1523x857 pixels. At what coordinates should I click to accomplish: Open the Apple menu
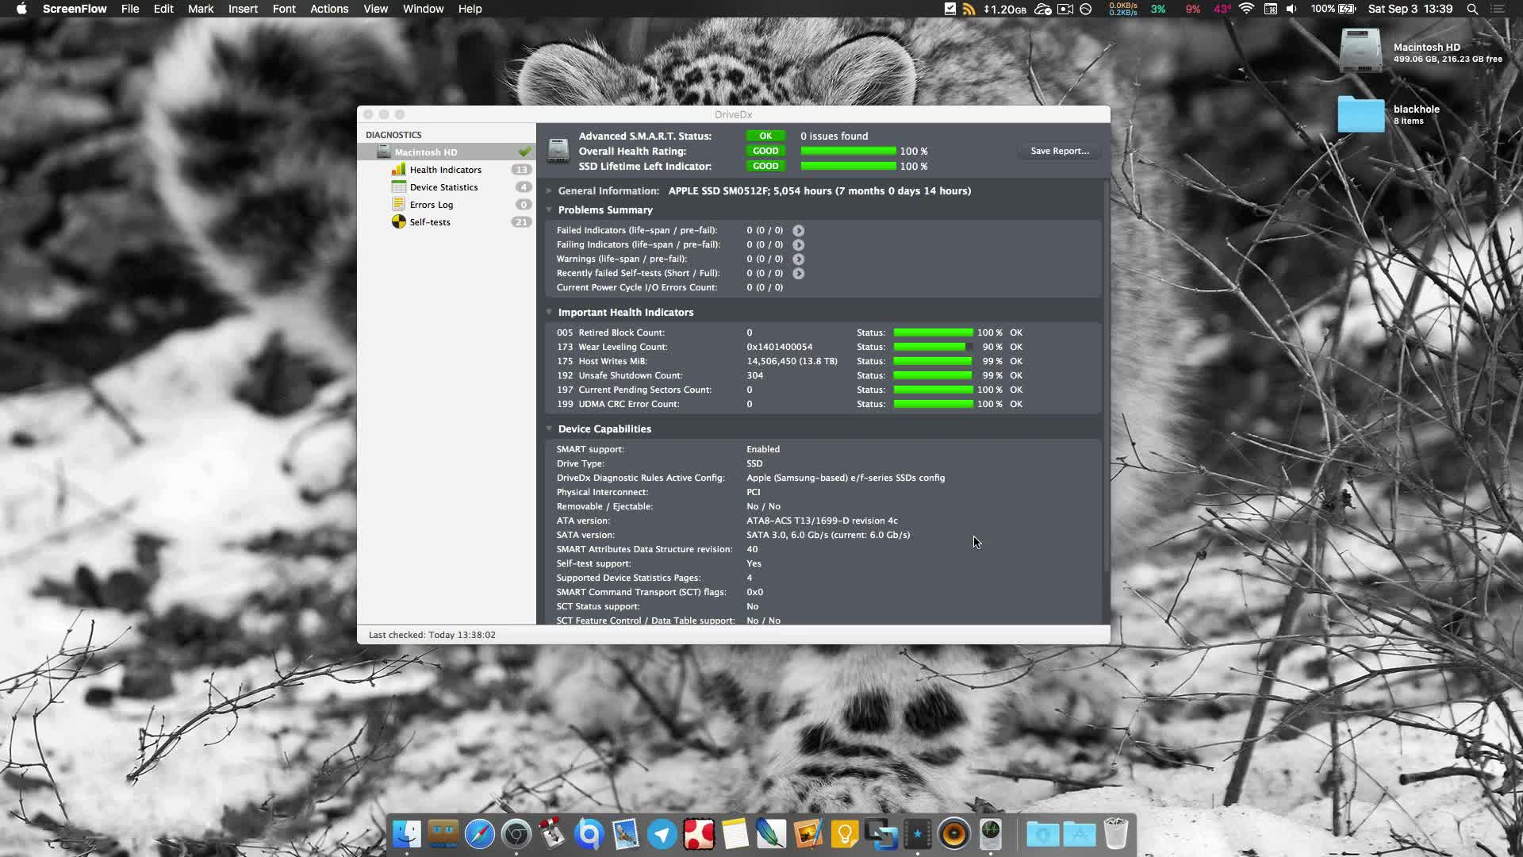tap(21, 9)
